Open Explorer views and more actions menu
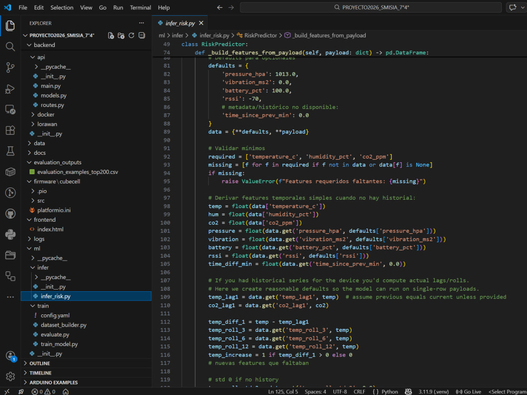 pos(141,23)
